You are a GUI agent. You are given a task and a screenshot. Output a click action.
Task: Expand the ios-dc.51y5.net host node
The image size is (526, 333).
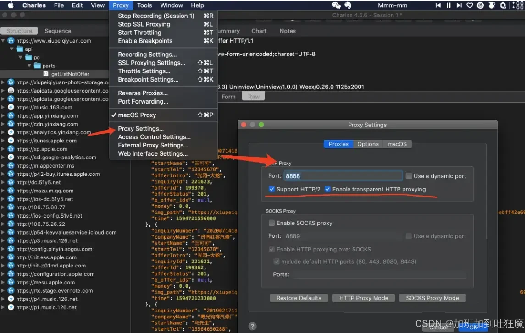pos(3,199)
